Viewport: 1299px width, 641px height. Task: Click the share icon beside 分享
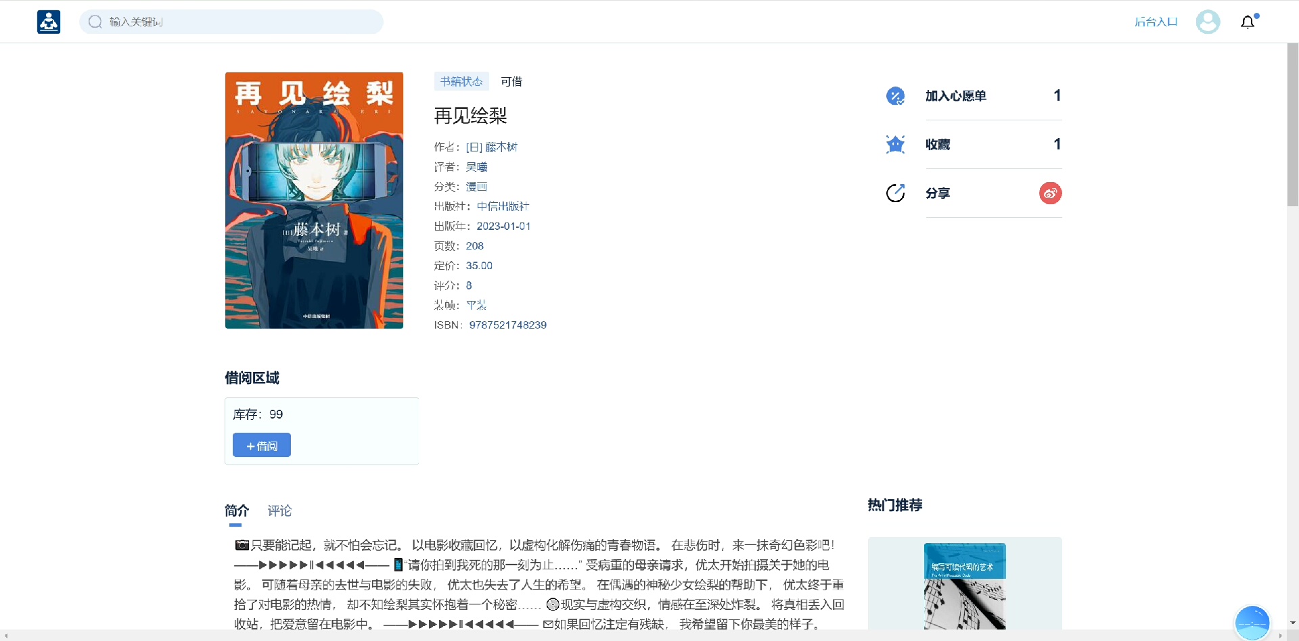point(895,193)
